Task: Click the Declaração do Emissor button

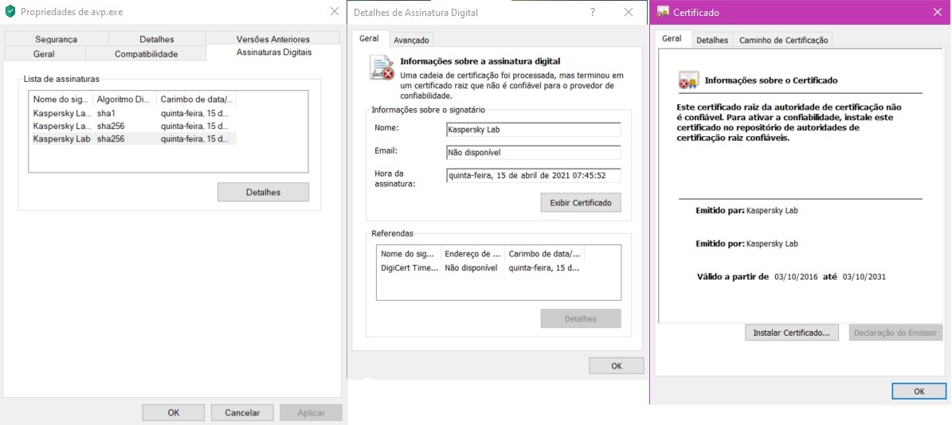Action: [x=895, y=333]
